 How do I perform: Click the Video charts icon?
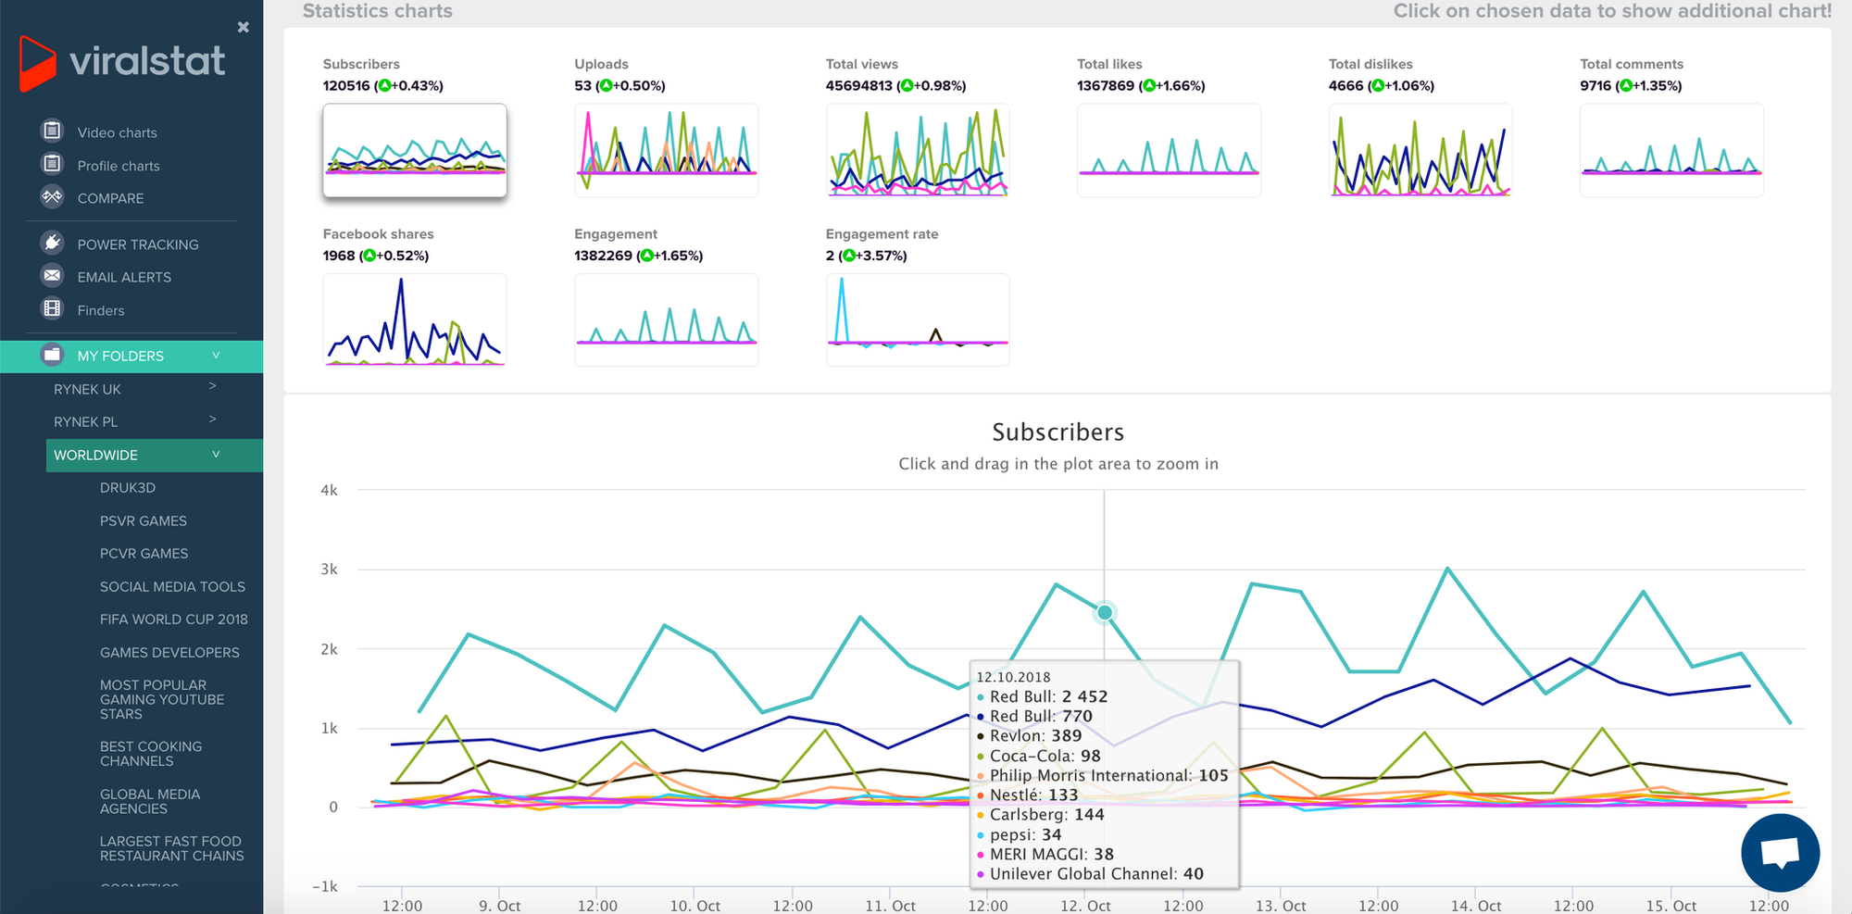click(x=53, y=131)
